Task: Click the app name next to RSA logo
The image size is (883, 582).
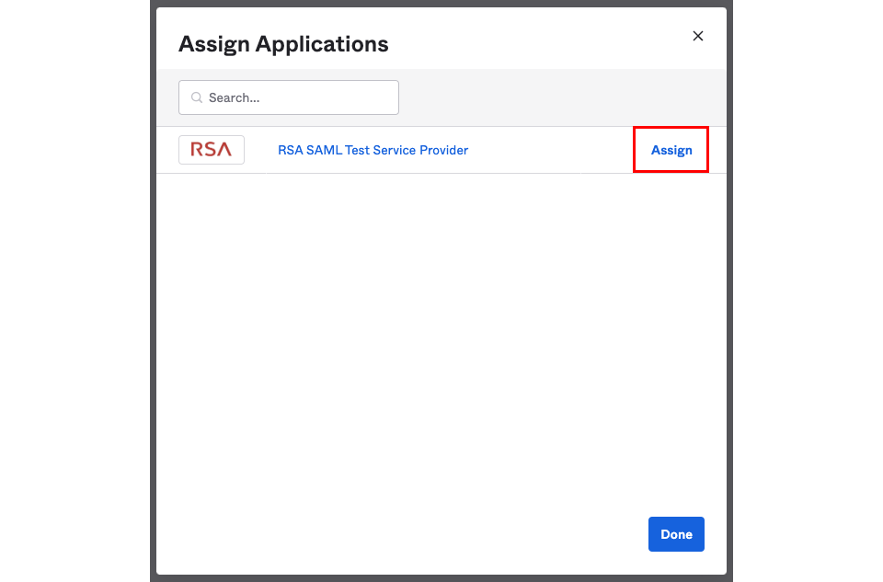Action: (x=373, y=150)
